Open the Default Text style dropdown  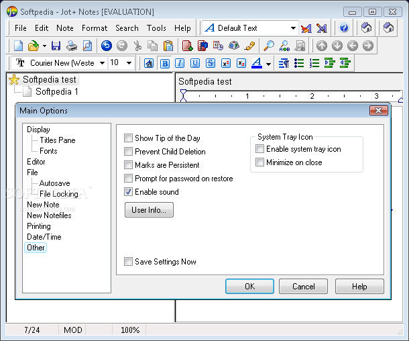[293, 28]
